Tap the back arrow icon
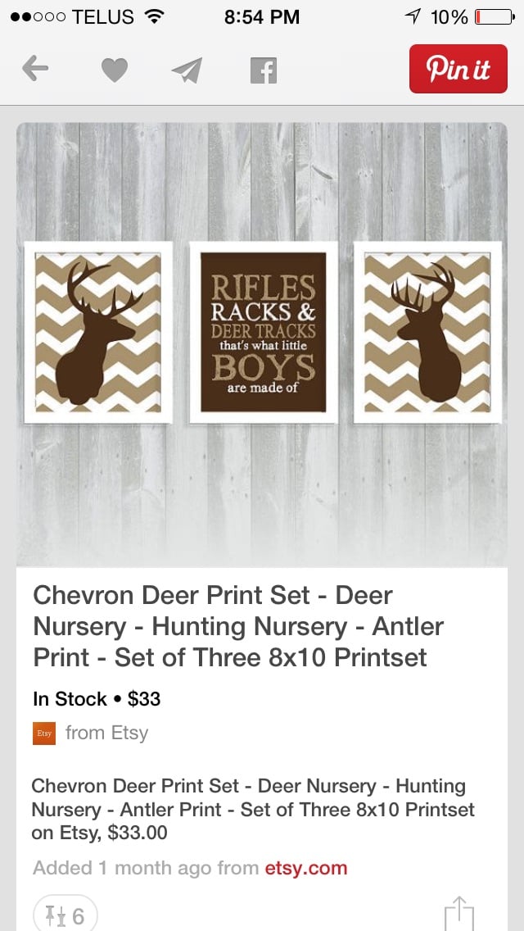The image size is (524, 931). click(35, 69)
